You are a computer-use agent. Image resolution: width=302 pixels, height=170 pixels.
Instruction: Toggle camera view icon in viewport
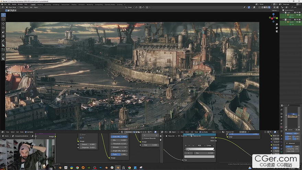[x=277, y=31]
